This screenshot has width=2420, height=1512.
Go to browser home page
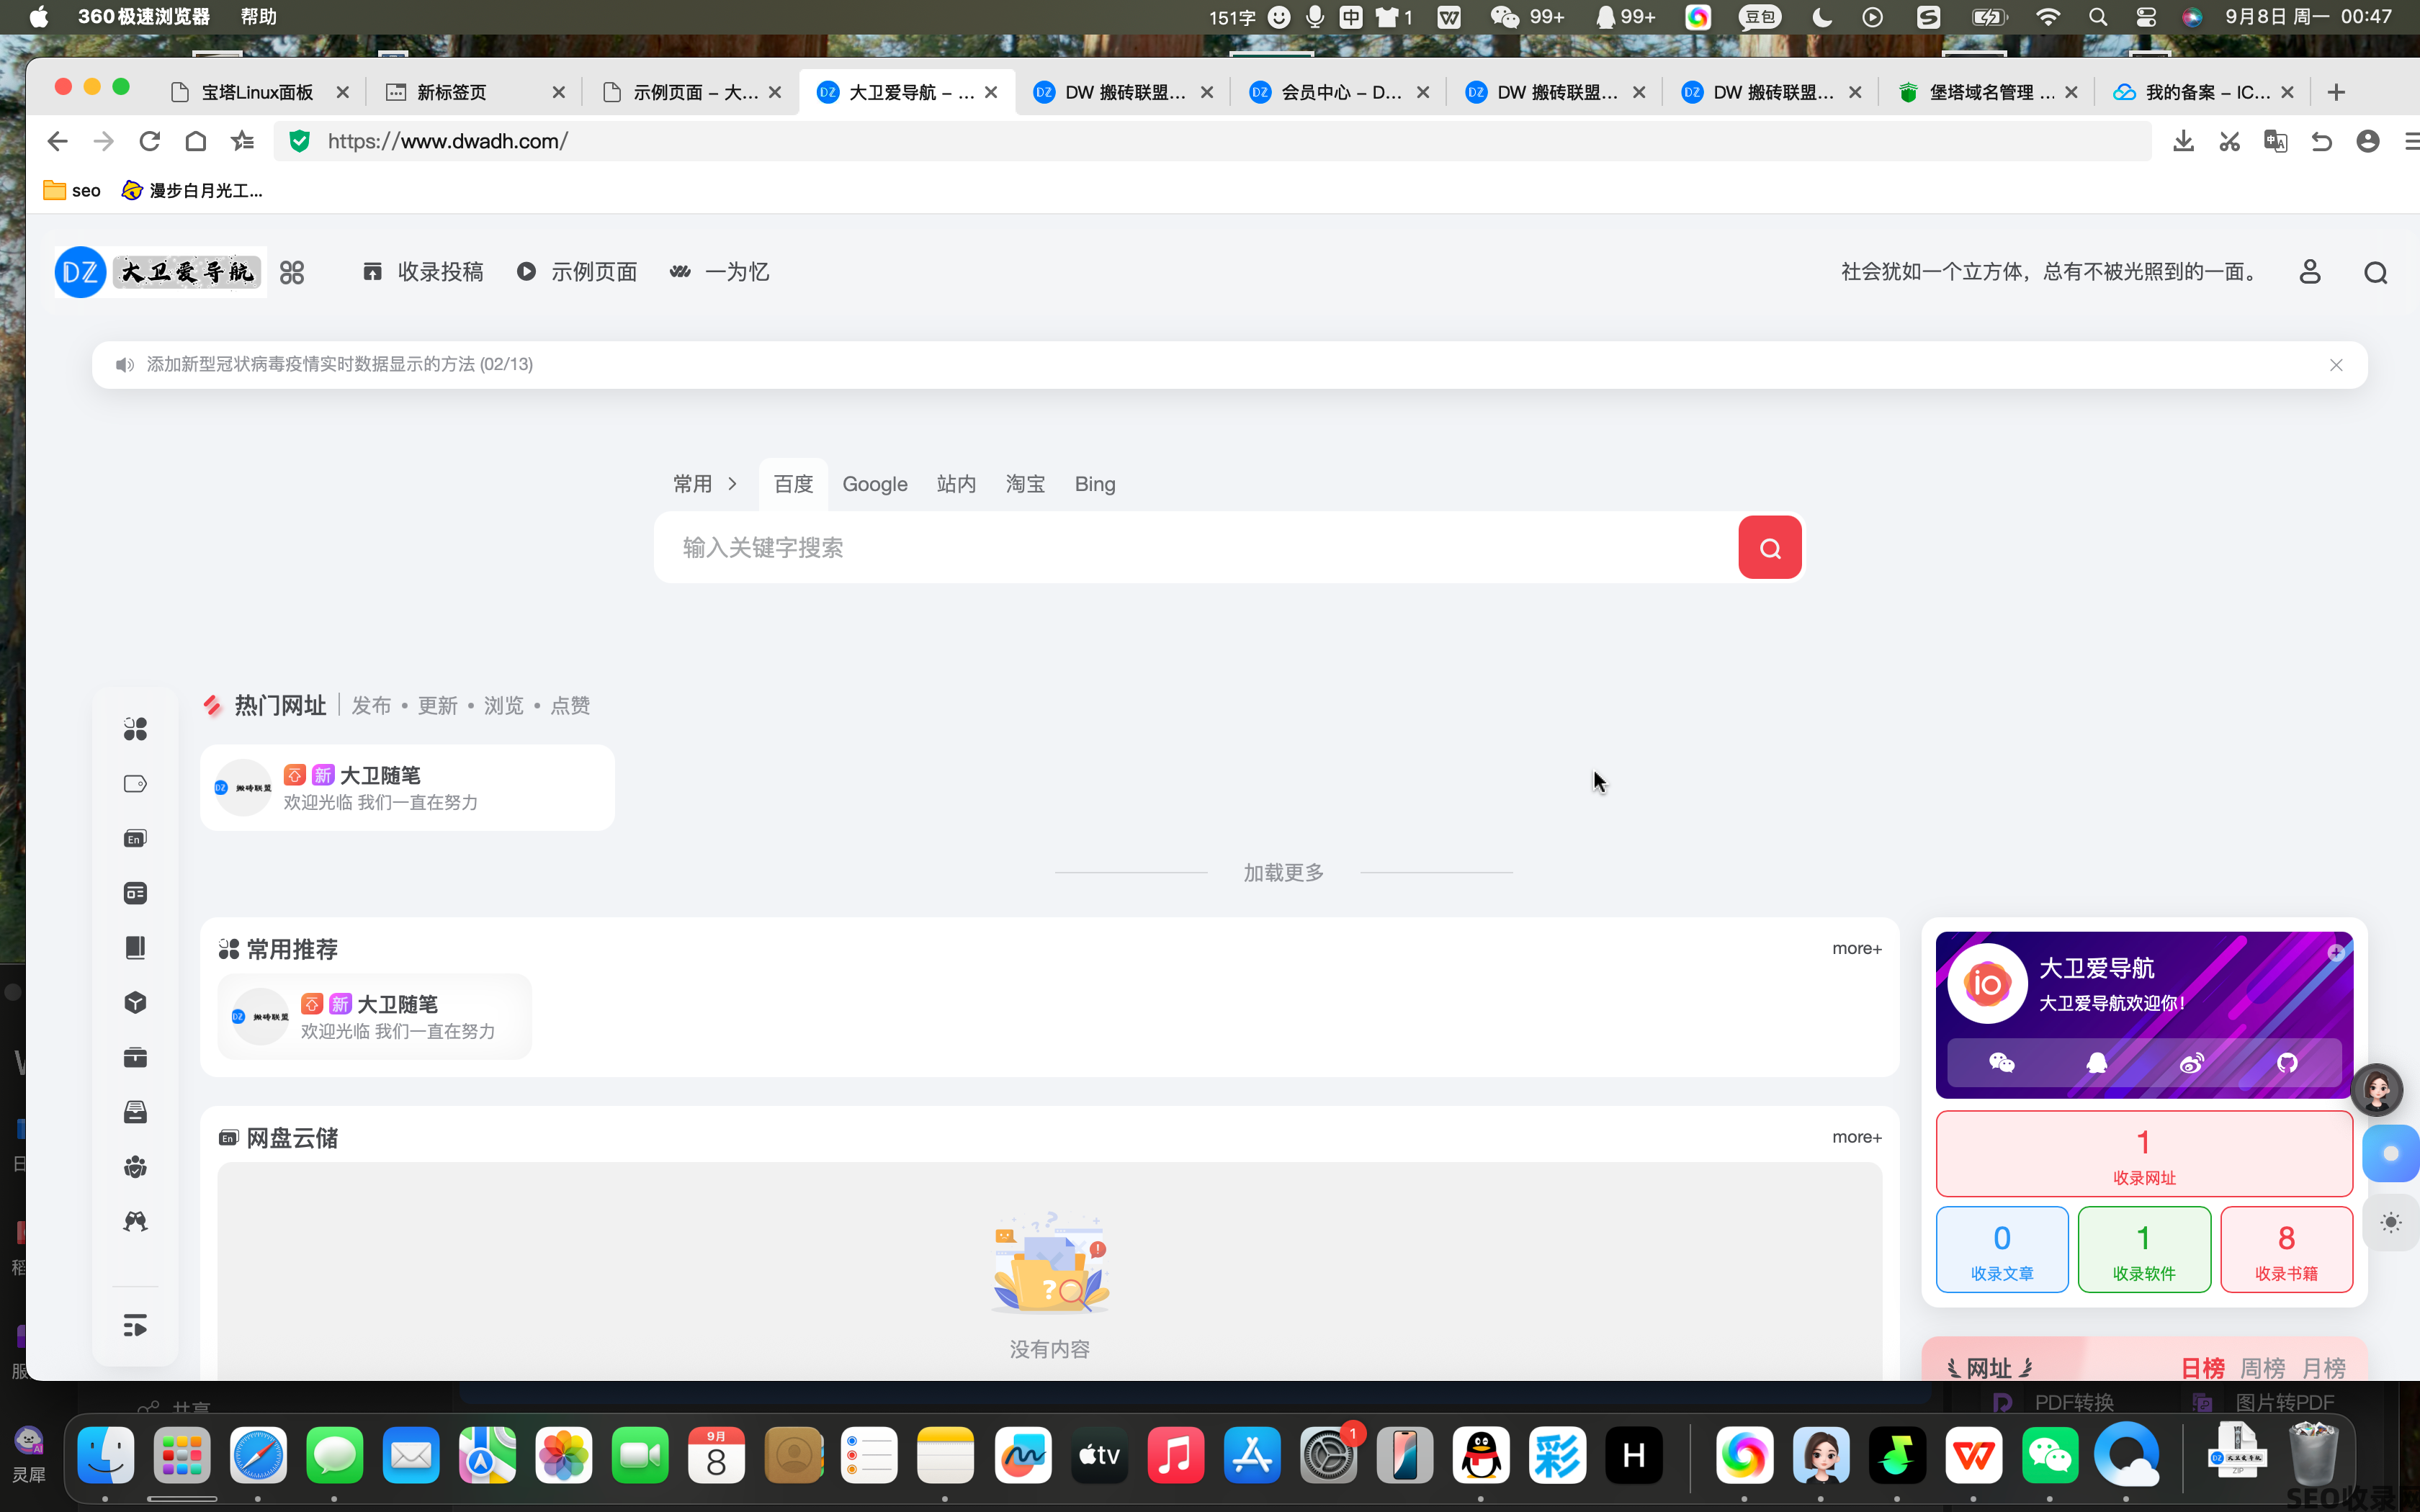pos(196,141)
